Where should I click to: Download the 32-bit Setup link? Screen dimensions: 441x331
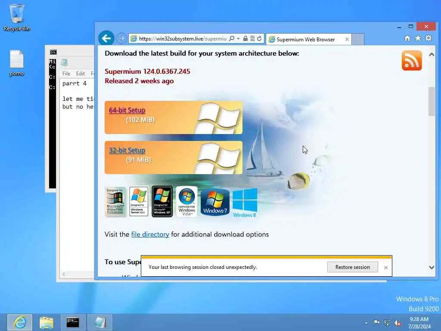point(127,150)
